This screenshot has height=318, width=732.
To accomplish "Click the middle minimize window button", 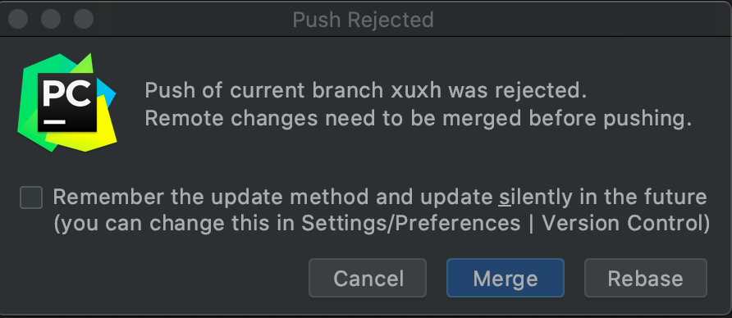I will click(51, 20).
